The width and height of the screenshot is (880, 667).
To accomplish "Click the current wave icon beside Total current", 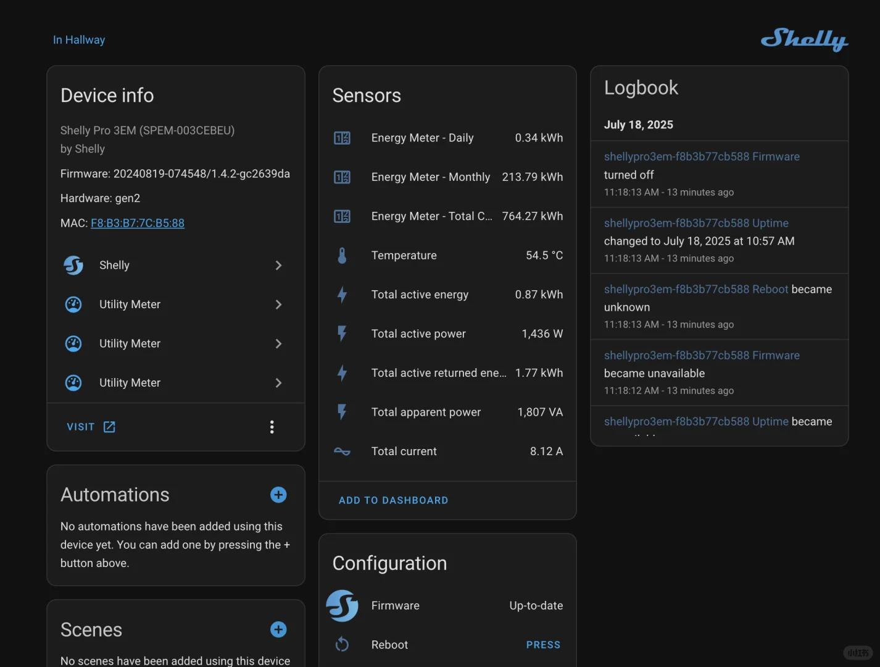I will pyautogui.click(x=342, y=451).
